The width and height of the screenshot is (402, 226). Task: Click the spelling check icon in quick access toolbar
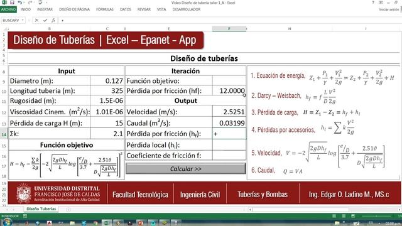click(x=40, y=3)
